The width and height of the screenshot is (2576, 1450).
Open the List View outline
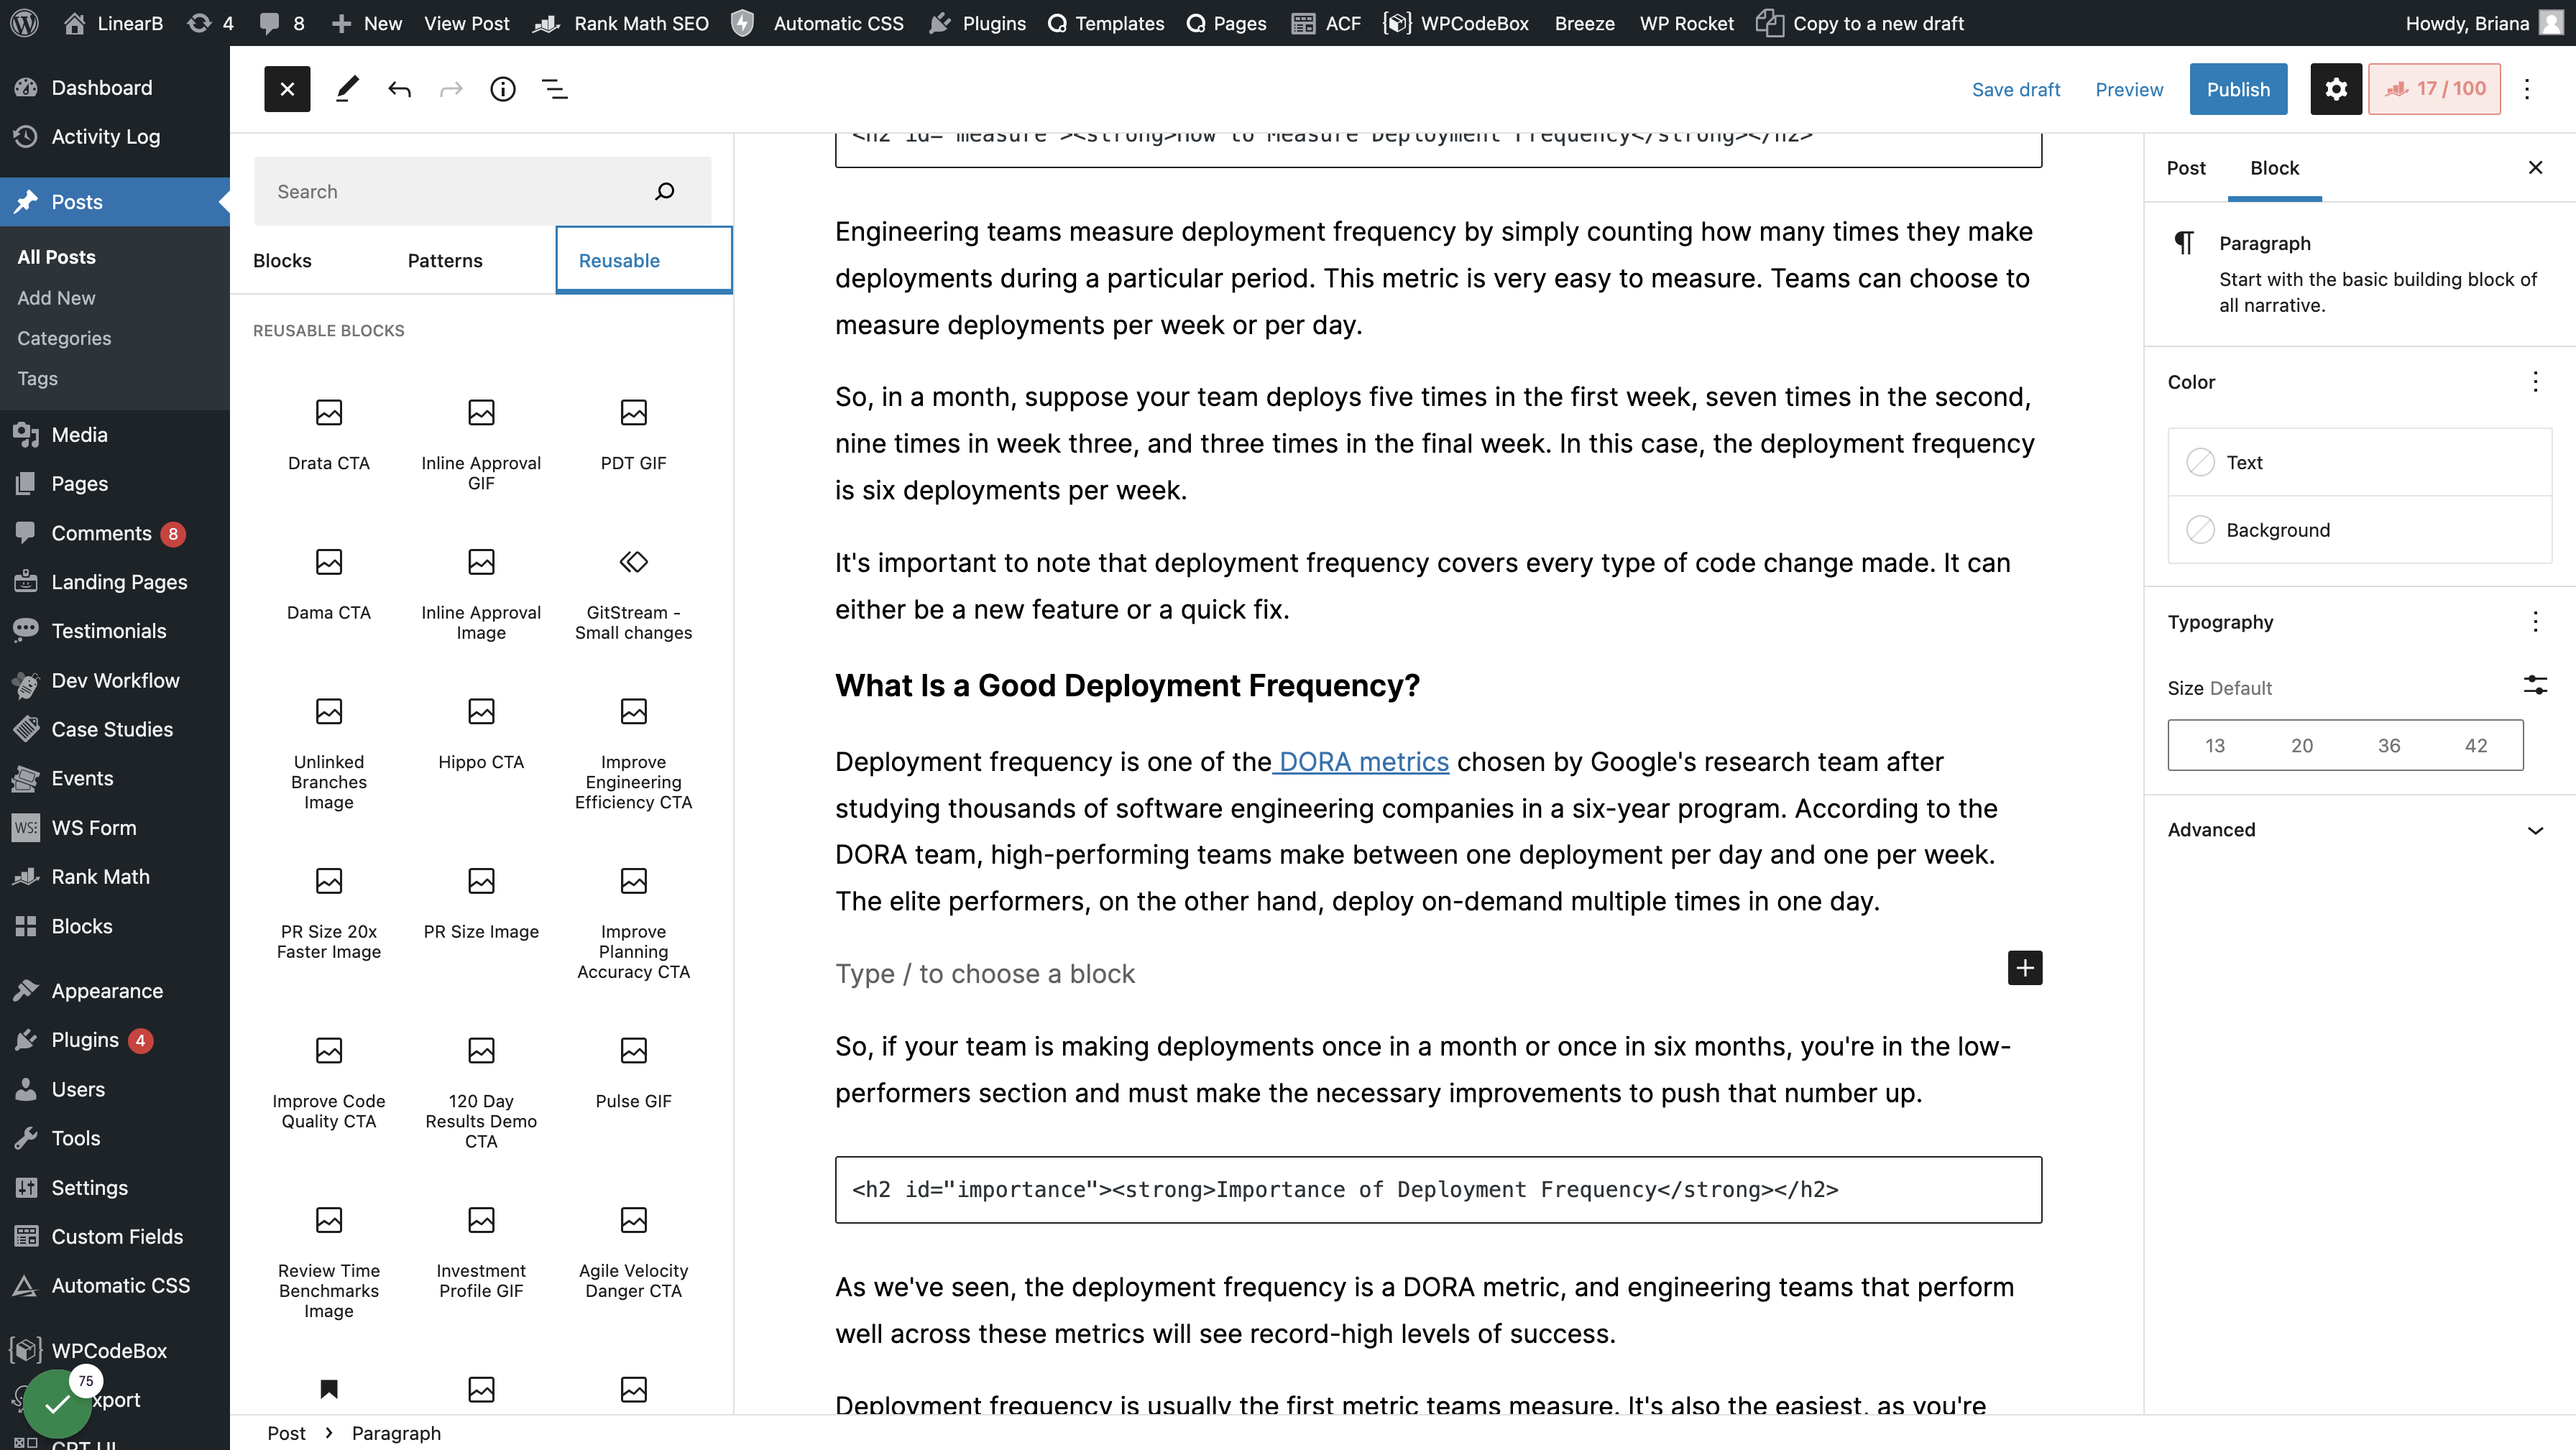pyautogui.click(x=555, y=89)
